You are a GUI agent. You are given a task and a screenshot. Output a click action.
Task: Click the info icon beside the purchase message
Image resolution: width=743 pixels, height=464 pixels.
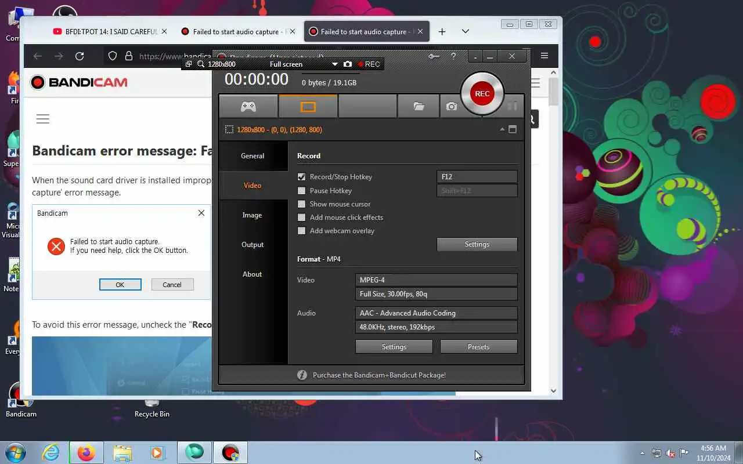302,375
